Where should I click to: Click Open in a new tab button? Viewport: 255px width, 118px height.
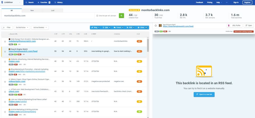[204, 94]
